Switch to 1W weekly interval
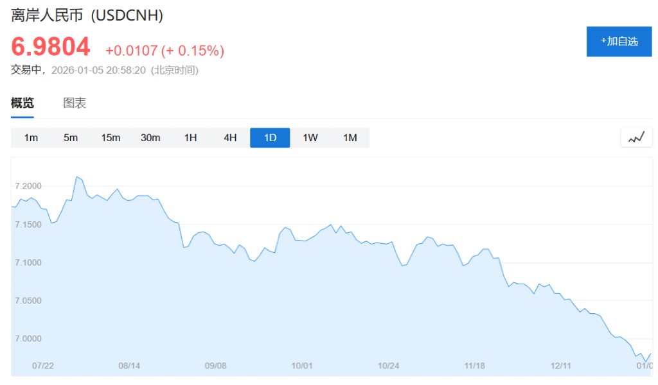This screenshot has width=658, height=385. pyautogui.click(x=310, y=138)
